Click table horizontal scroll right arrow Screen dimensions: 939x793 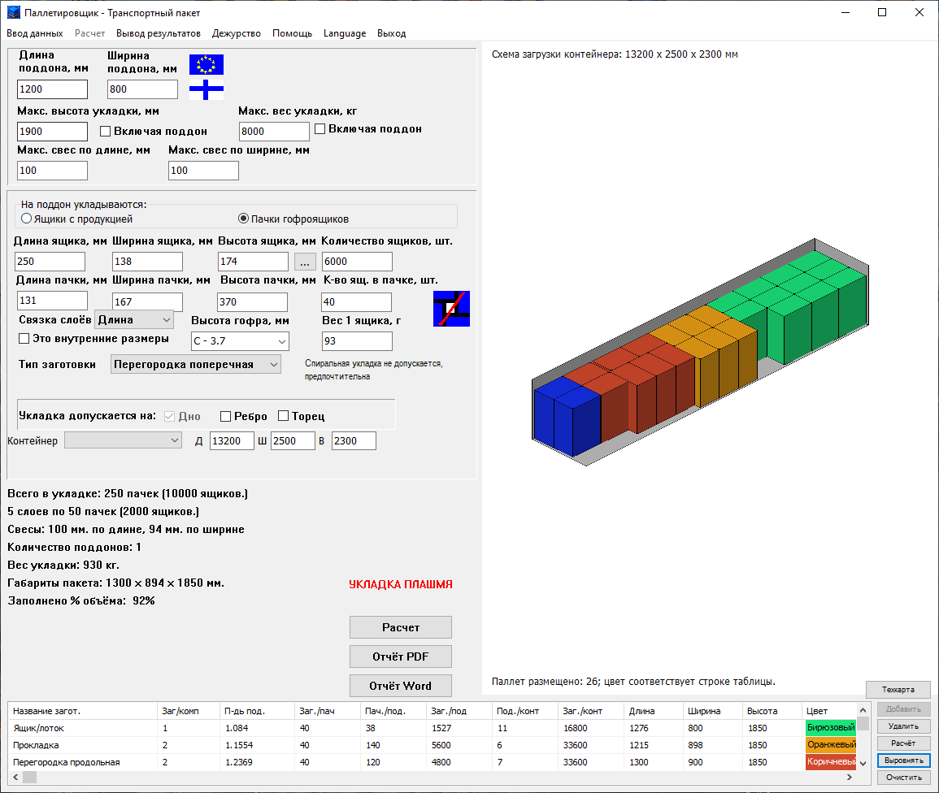click(x=850, y=778)
